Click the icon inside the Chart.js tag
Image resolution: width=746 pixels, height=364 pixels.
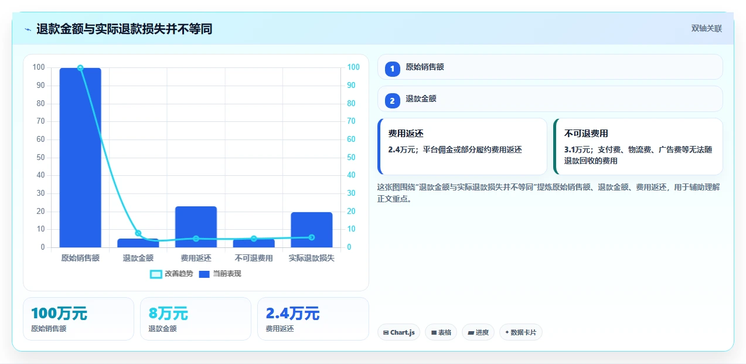pos(386,332)
